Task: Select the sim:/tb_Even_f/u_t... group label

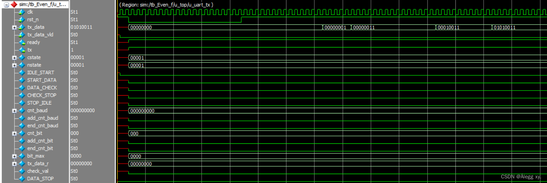Action: point(42,4)
